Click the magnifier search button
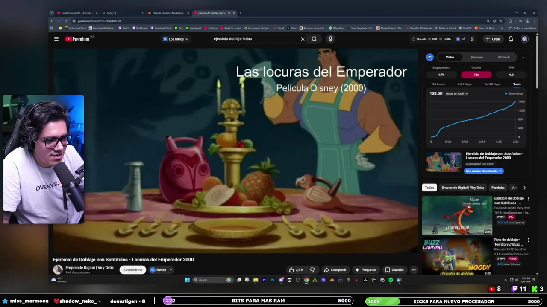This screenshot has width=547, height=307. coord(314,39)
